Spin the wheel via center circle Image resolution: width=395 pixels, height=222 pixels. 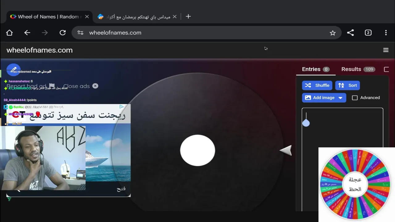pos(197,150)
